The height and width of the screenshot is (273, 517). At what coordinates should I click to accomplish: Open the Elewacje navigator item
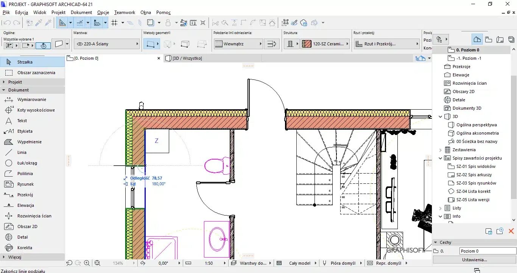click(x=461, y=75)
